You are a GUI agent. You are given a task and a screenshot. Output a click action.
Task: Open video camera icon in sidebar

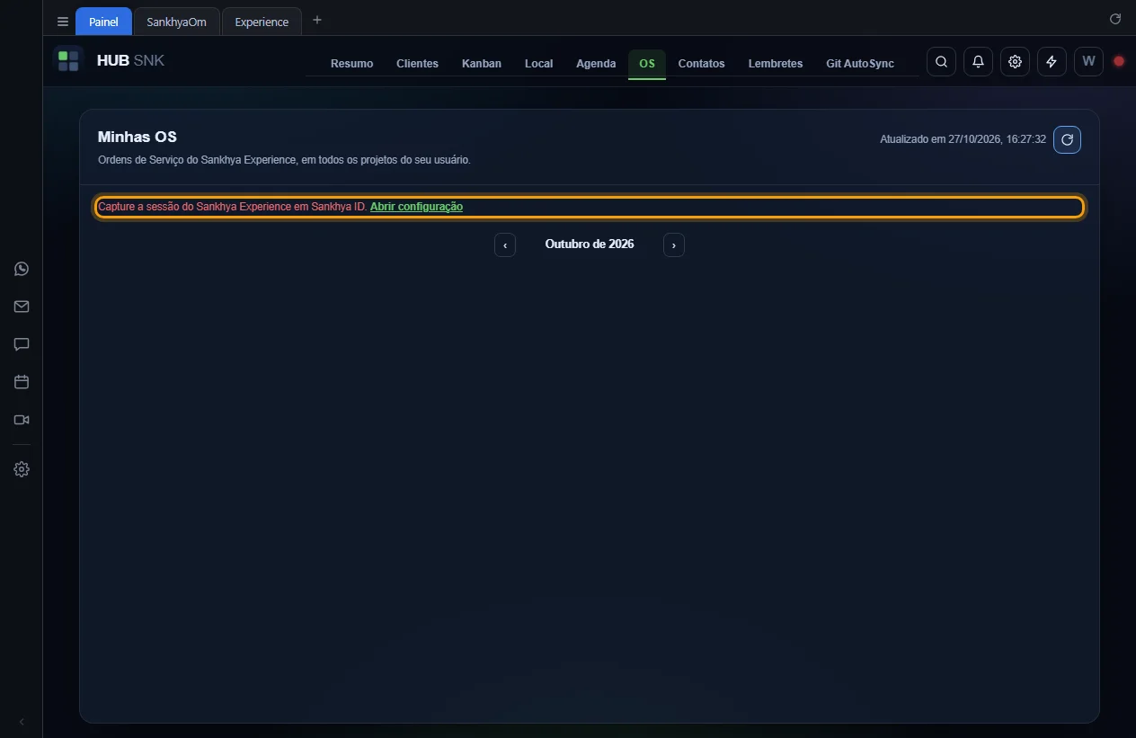point(22,420)
